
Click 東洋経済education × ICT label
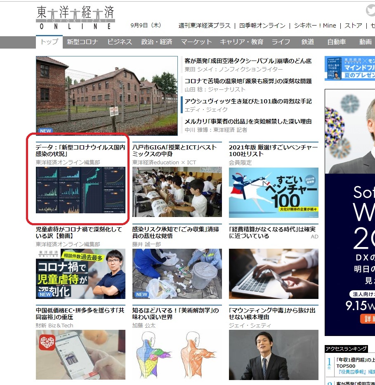pos(164,163)
